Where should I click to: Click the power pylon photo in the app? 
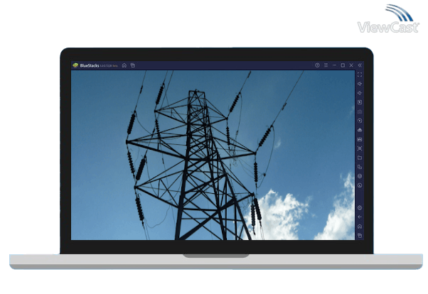click(213, 156)
